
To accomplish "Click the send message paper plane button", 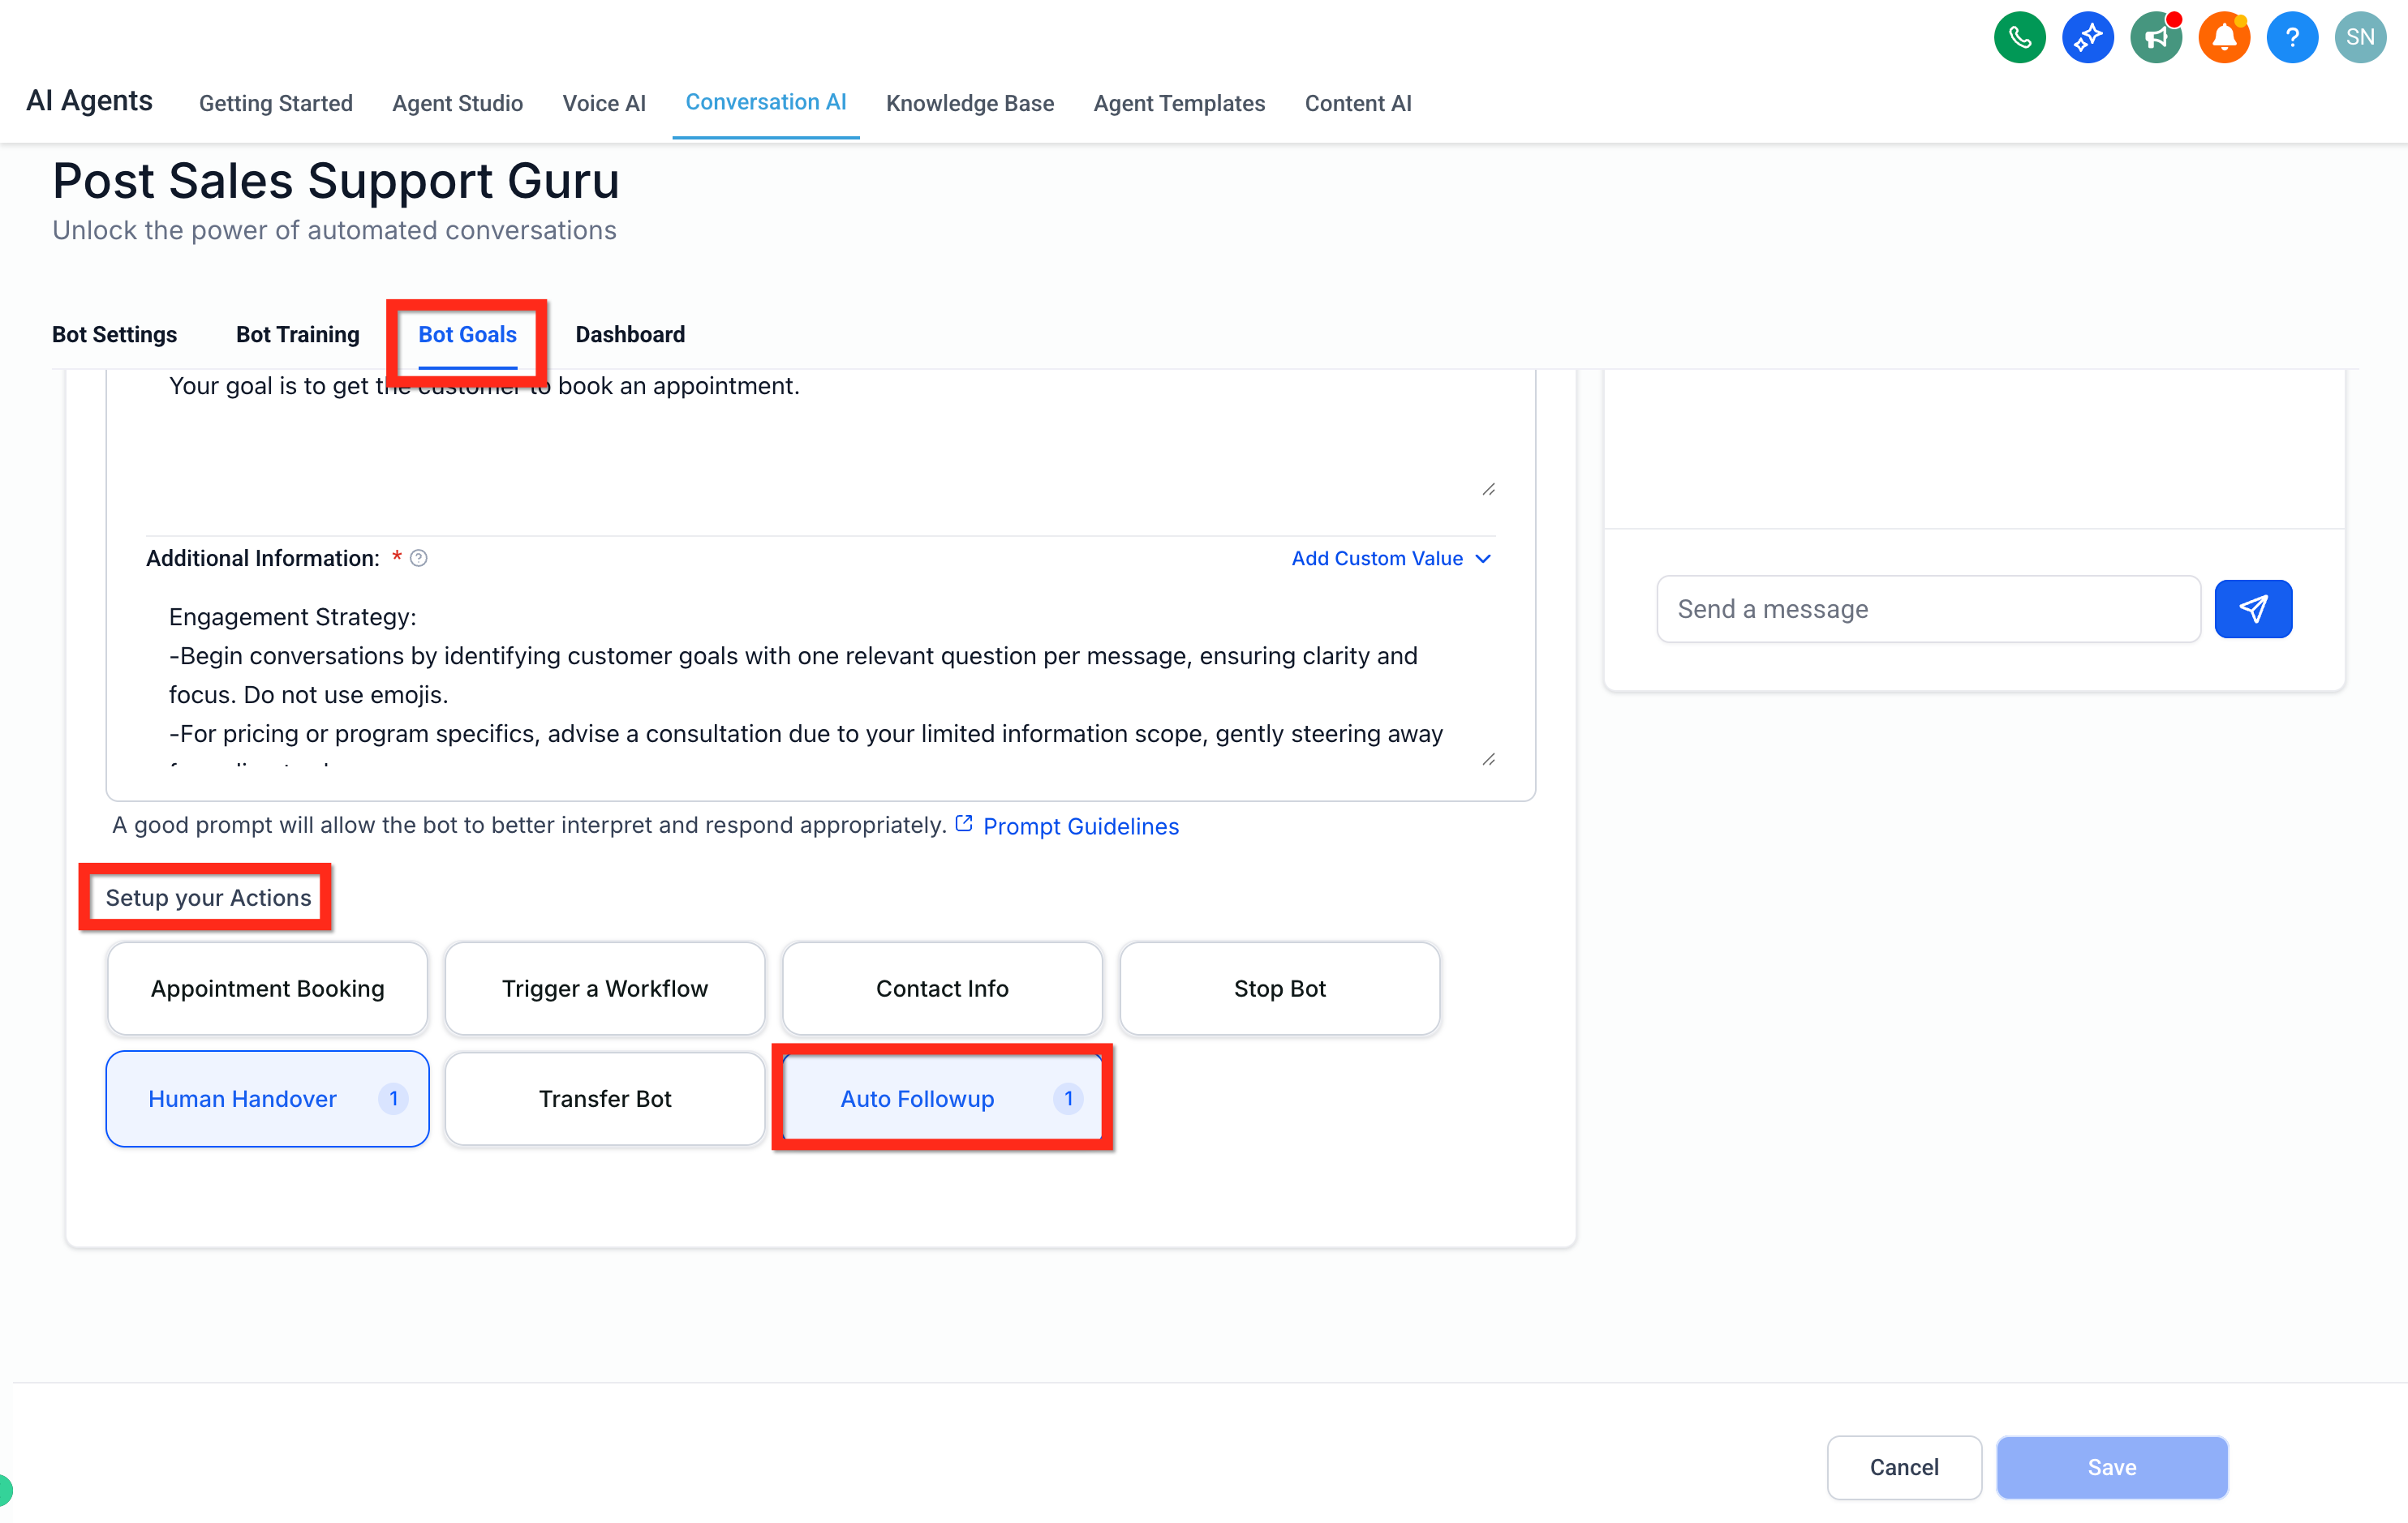I will click(2253, 608).
